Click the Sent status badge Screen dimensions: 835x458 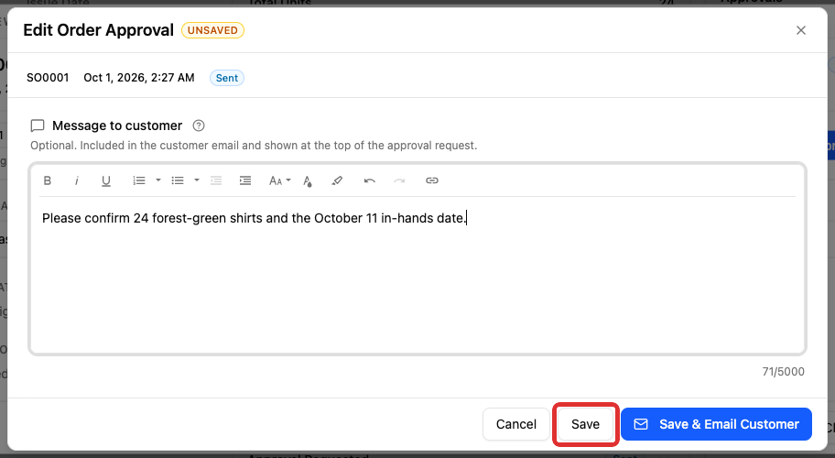227,78
